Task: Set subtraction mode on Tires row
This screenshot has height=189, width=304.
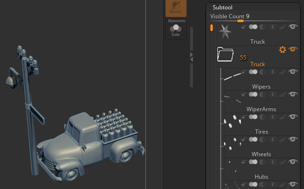Action: 263,117
